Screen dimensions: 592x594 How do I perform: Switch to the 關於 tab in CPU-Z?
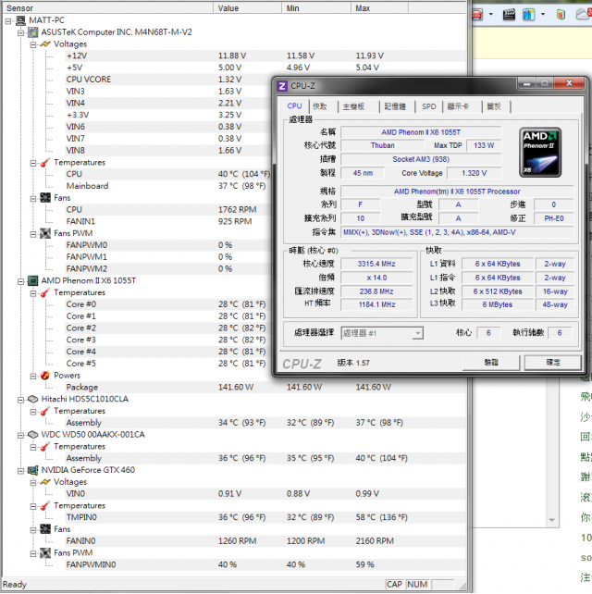[494, 106]
